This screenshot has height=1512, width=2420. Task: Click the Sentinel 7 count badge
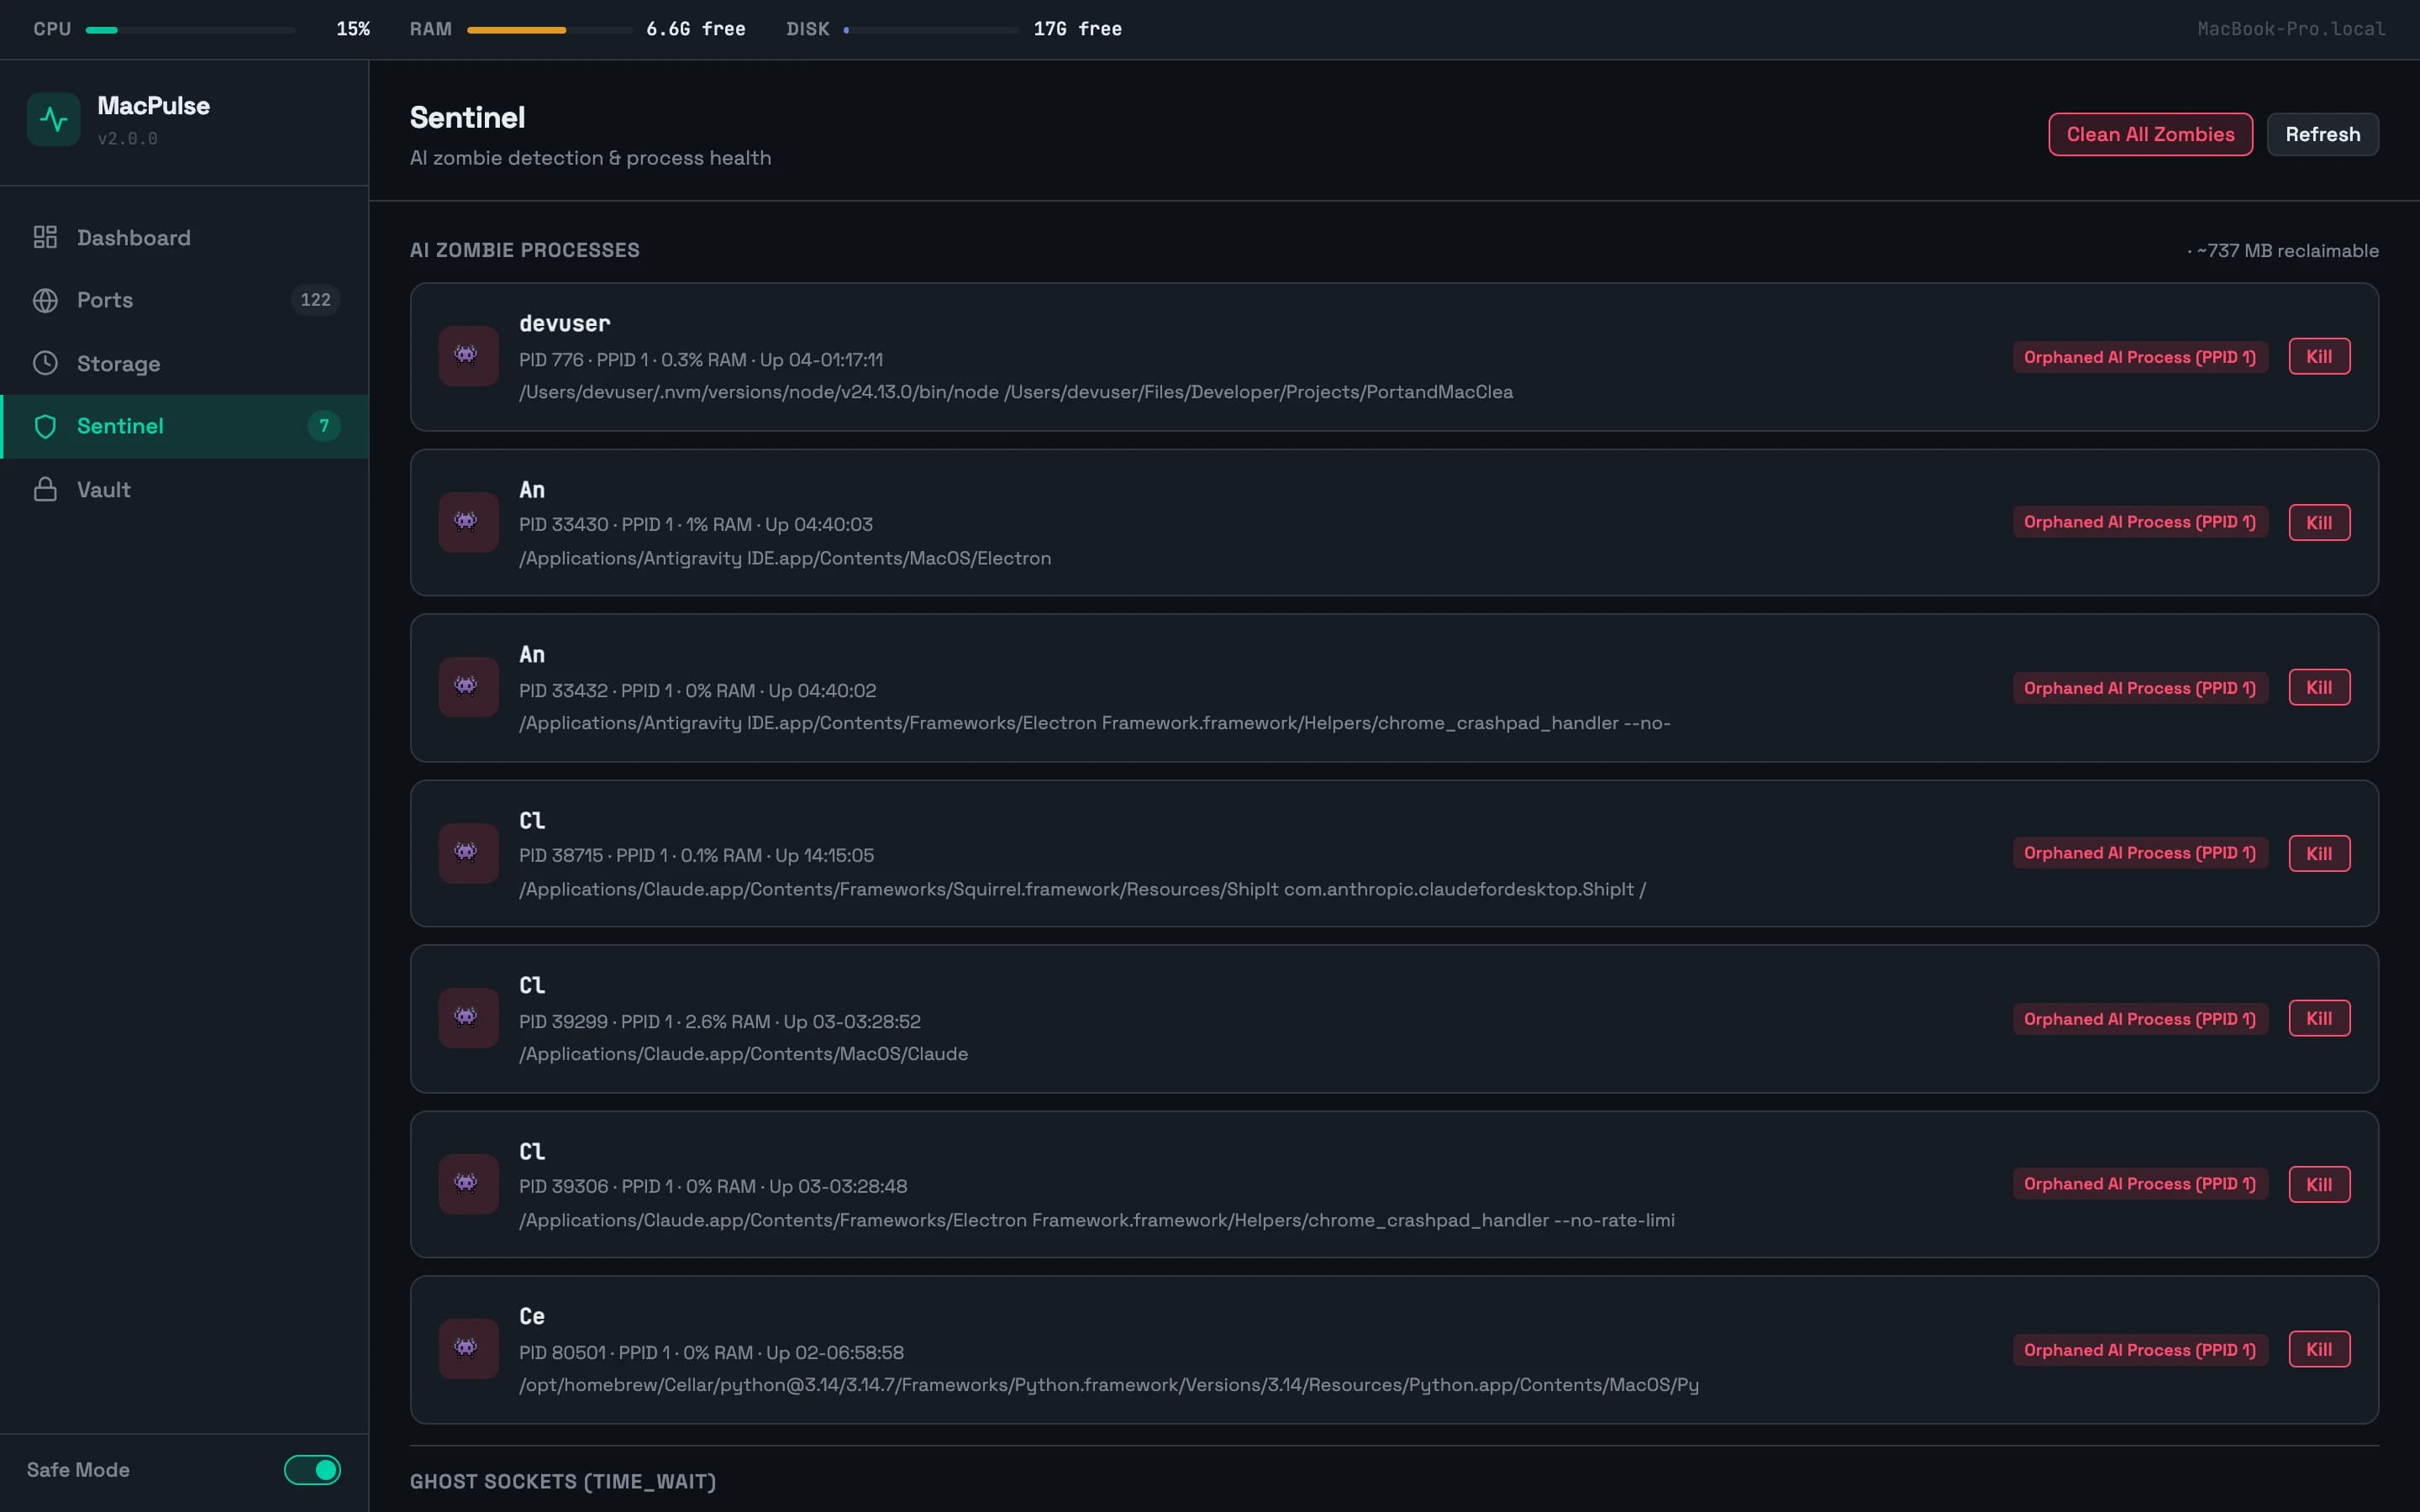click(x=324, y=426)
